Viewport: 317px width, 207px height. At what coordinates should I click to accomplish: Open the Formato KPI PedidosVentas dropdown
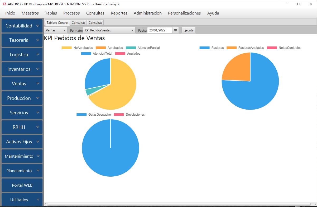tap(109, 30)
